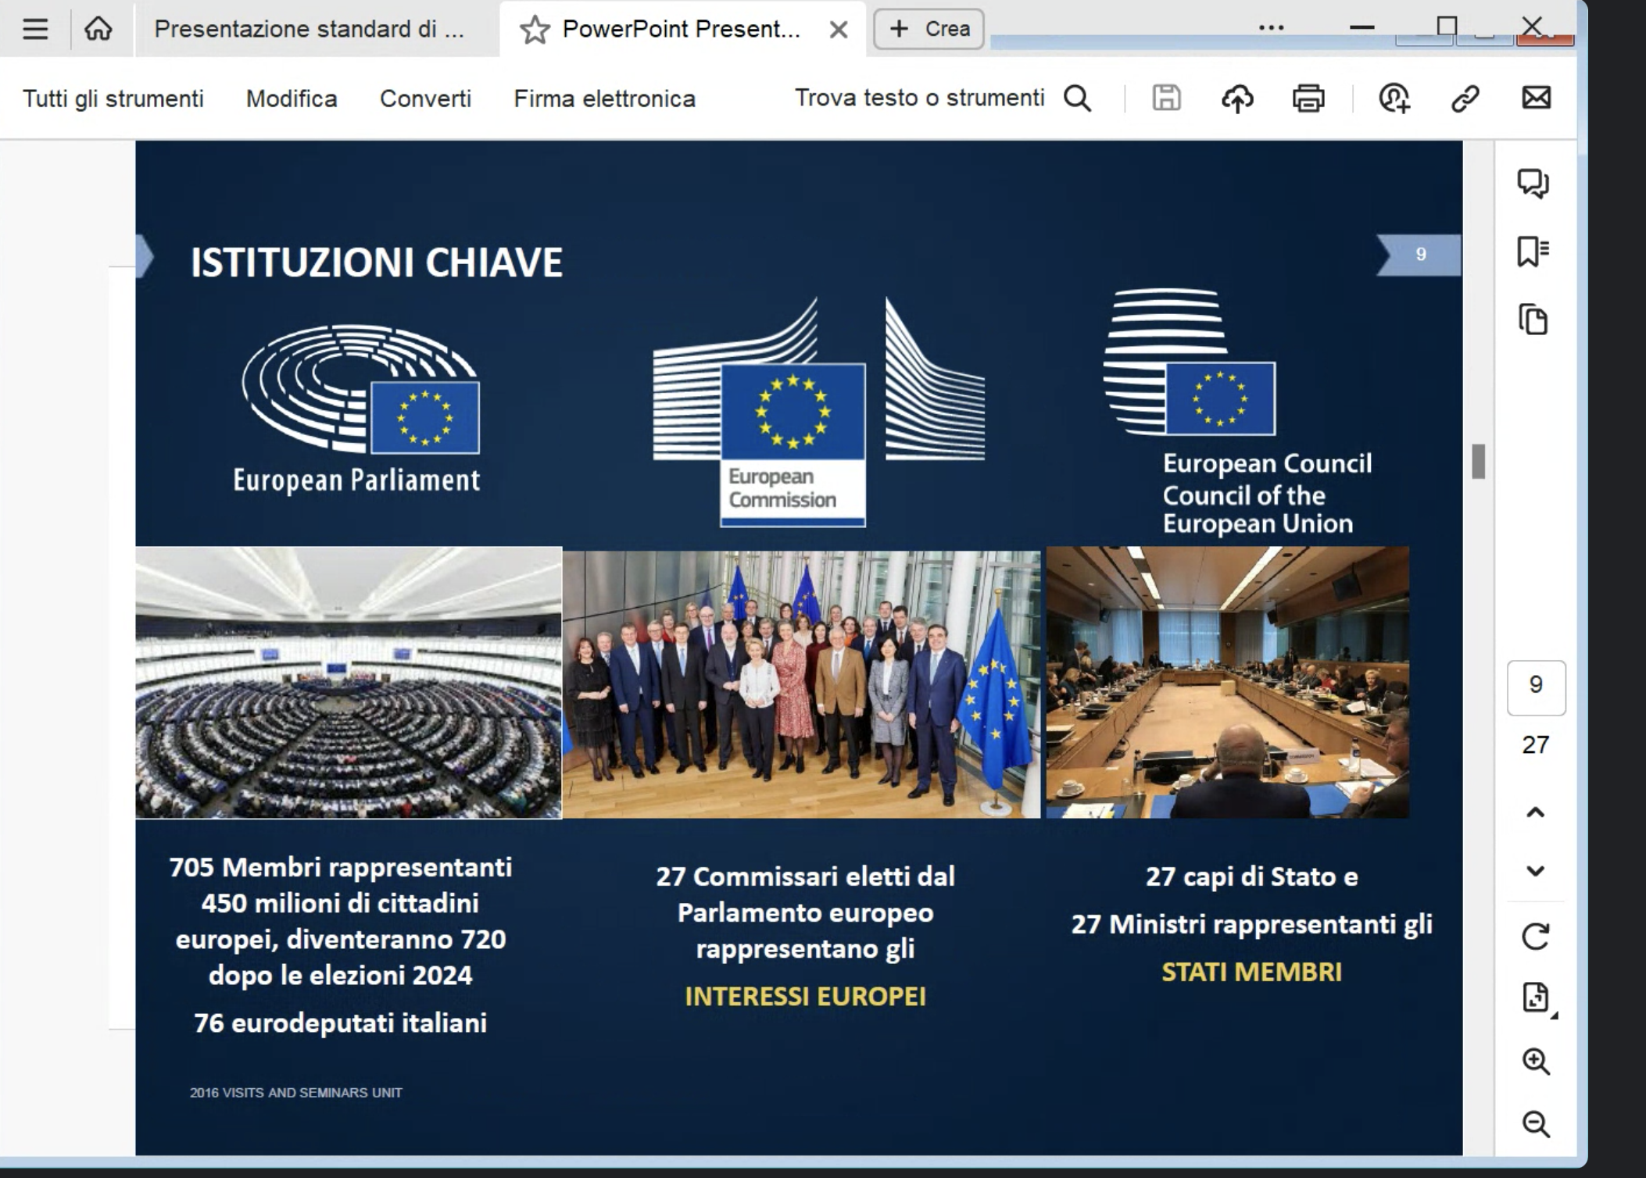Copy link with the chain icon
The width and height of the screenshot is (1646, 1178).
(x=1465, y=98)
